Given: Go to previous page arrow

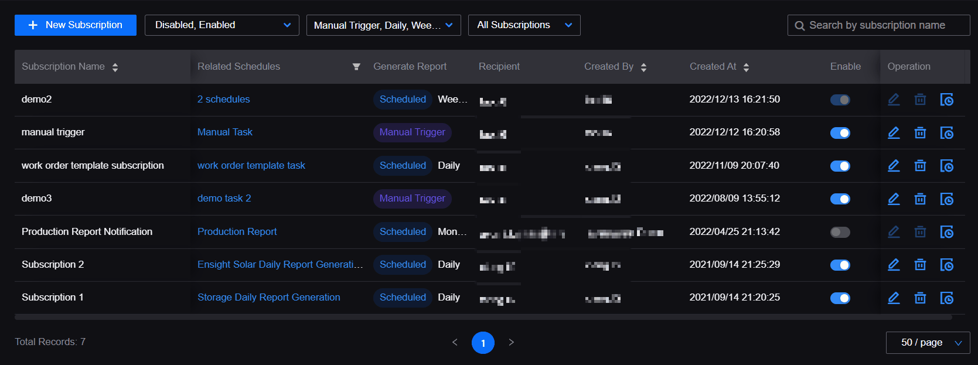Looking at the screenshot, I should pyautogui.click(x=455, y=342).
